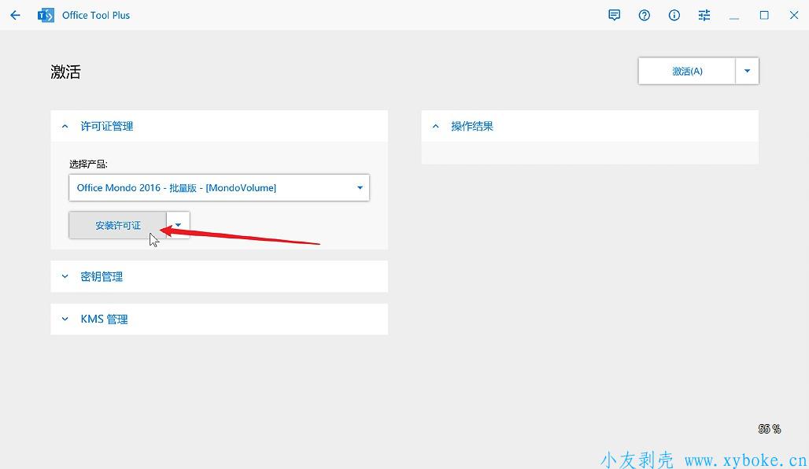809x469 pixels.
Task: Click the back arrow in the title bar
Action: (15, 15)
